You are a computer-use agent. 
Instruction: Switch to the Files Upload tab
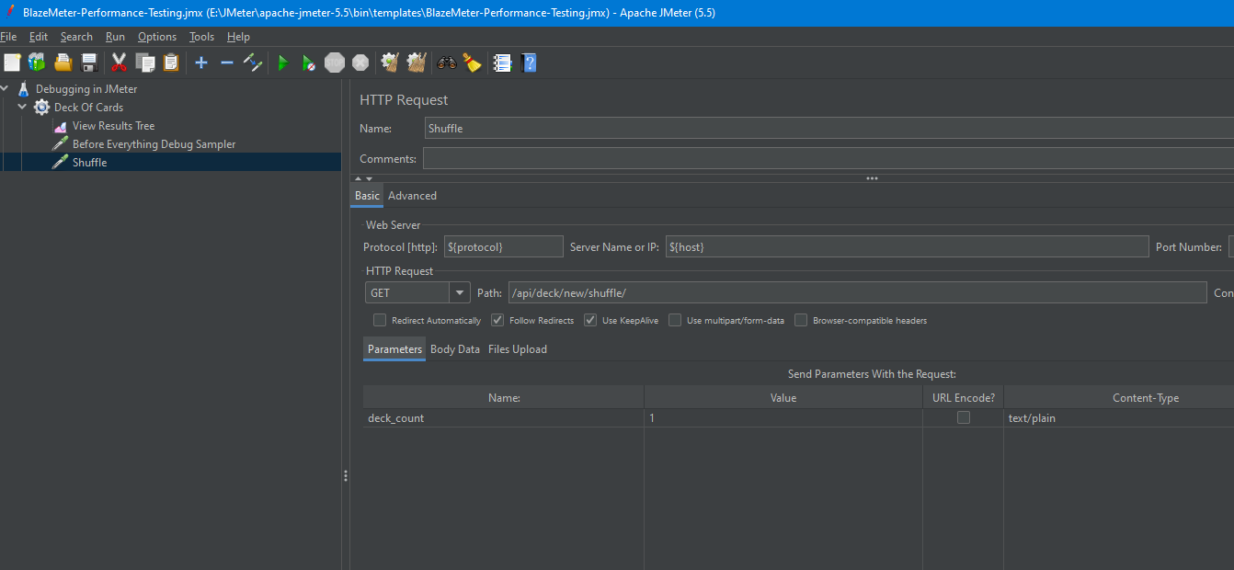coord(518,349)
